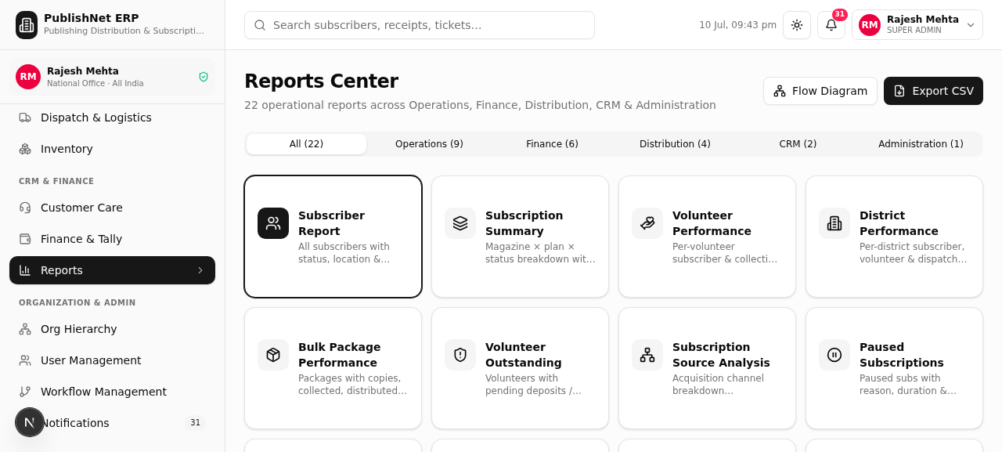This screenshot has width=1002, height=452.
Task: Open Inventory in sidebar
Action: tap(112, 149)
